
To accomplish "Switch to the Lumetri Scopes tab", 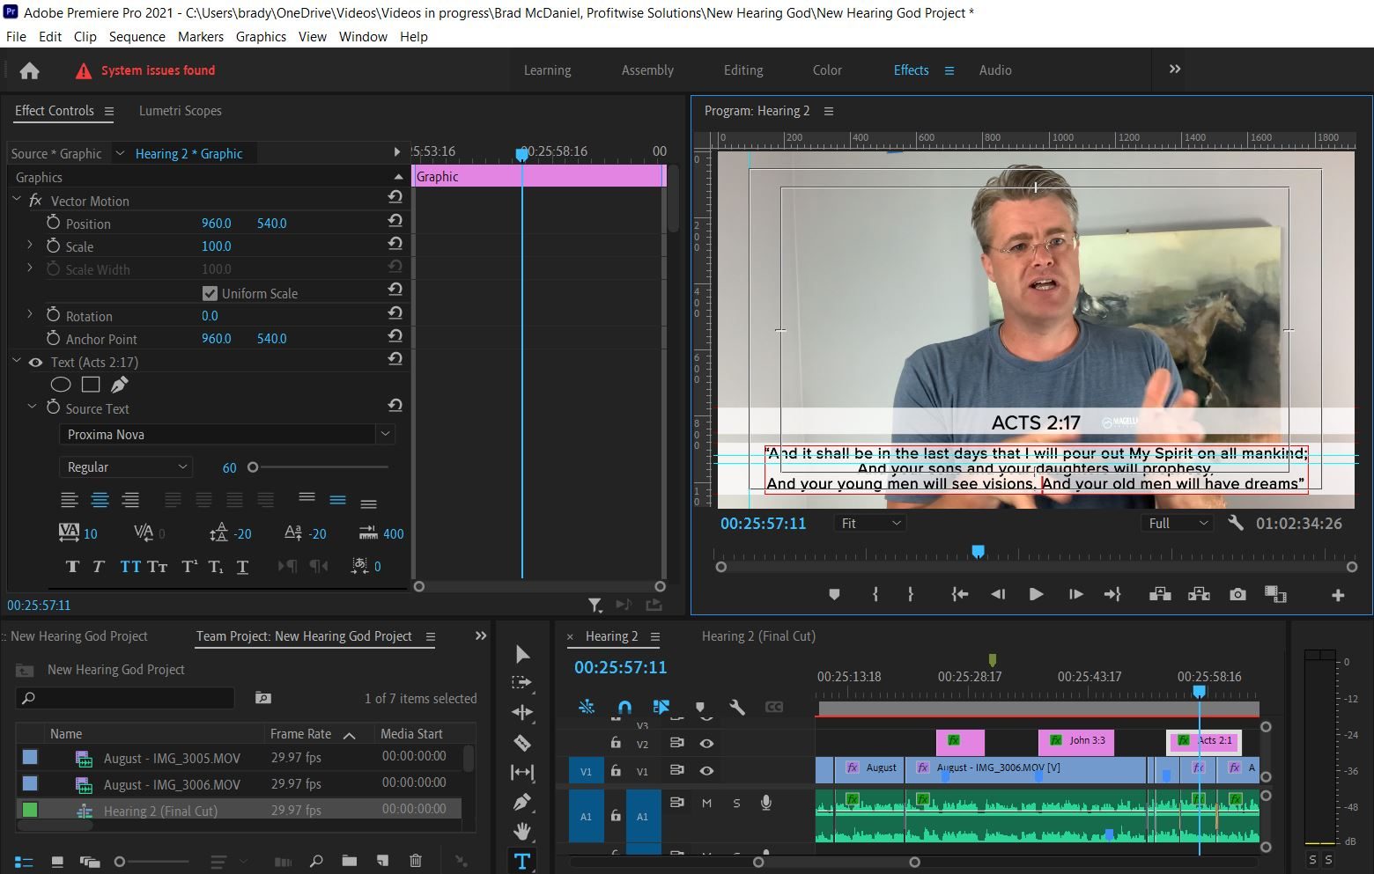I will click(180, 111).
